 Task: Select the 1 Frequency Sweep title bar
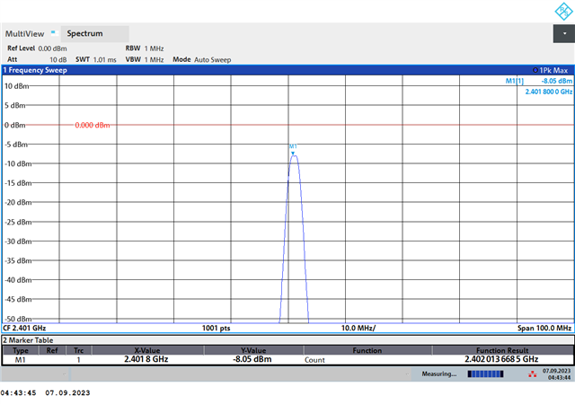pos(287,70)
